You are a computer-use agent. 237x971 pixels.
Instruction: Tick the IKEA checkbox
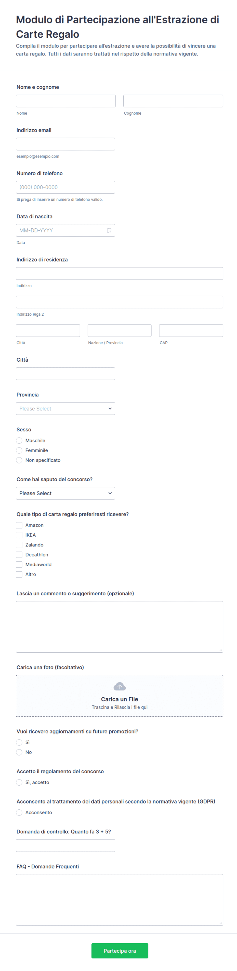[x=19, y=535]
